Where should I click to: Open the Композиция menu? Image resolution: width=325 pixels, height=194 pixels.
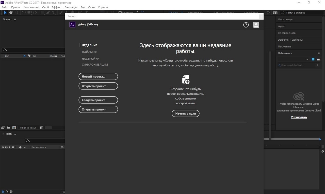tap(31, 7)
